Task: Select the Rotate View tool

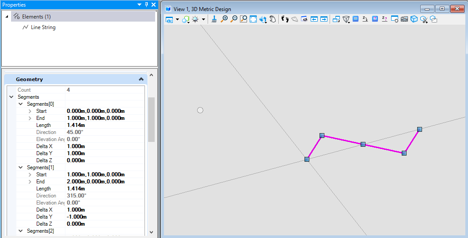Action: tap(263, 19)
